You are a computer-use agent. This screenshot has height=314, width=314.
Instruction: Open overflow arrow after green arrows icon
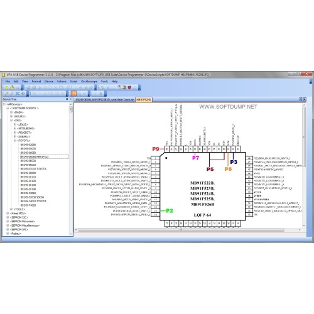click(x=28, y=94)
